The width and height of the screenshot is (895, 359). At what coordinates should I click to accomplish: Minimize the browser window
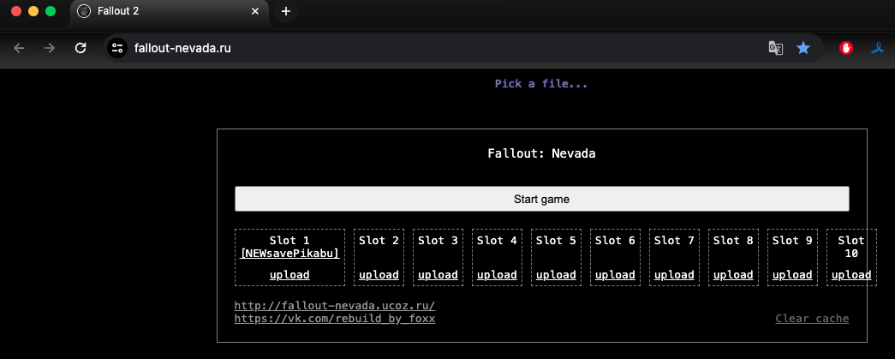33,11
